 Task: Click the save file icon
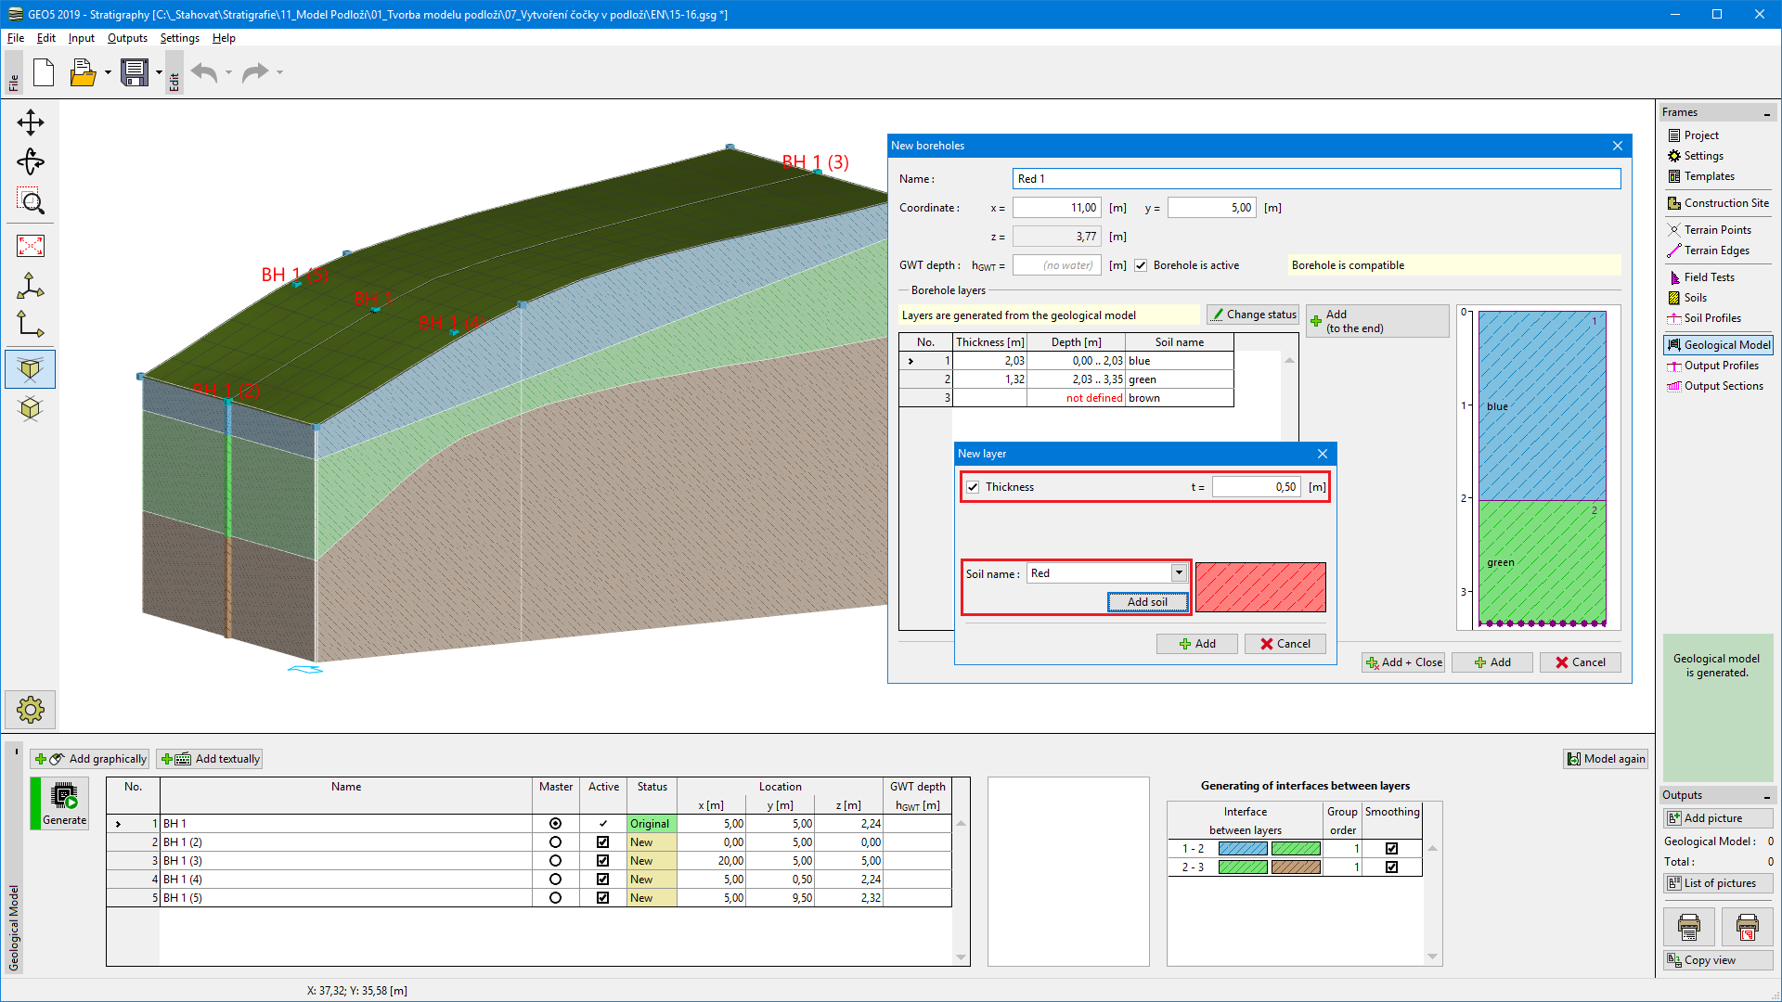[x=135, y=72]
